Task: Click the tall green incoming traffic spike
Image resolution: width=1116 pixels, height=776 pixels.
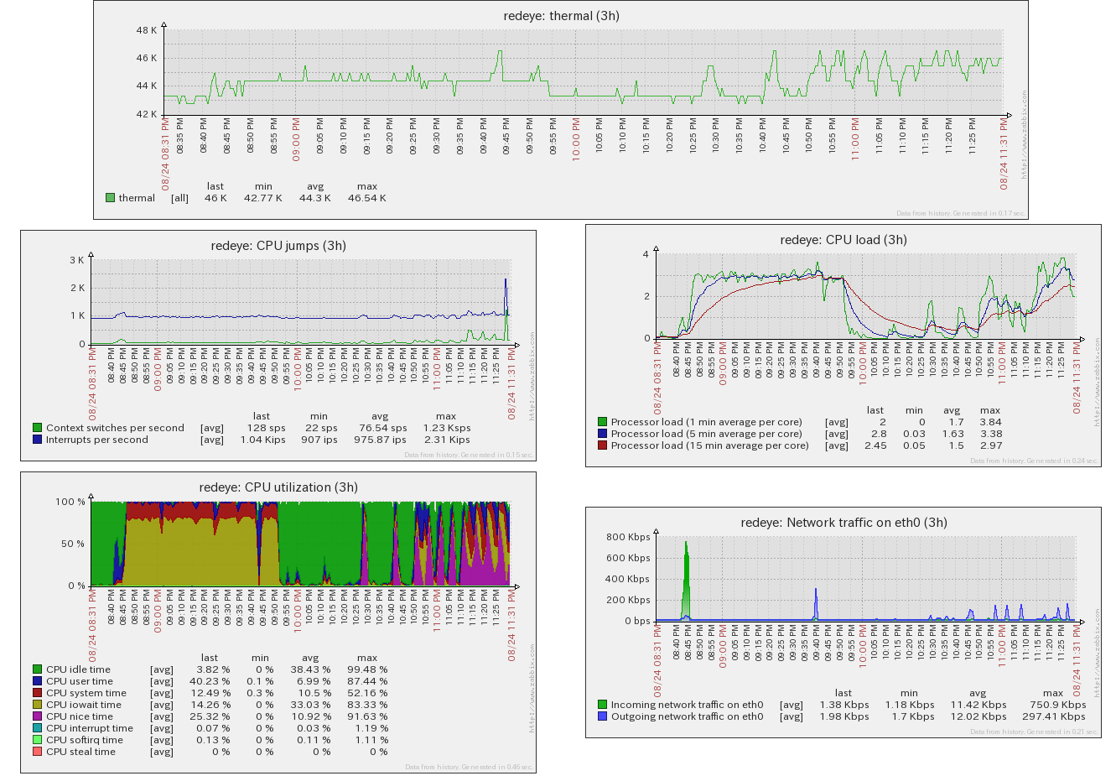Action: (686, 579)
